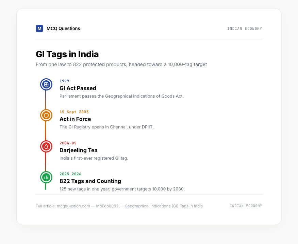Click the red droplet Darjeeling Tea icon
The width and height of the screenshot is (298, 244).
point(46,146)
